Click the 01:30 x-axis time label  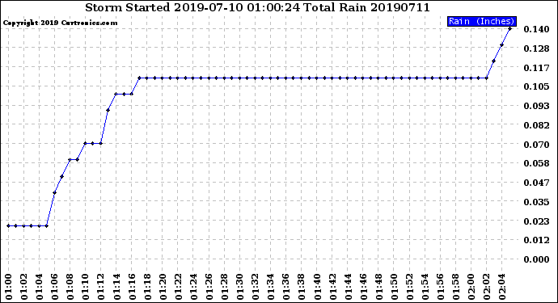coord(239,287)
